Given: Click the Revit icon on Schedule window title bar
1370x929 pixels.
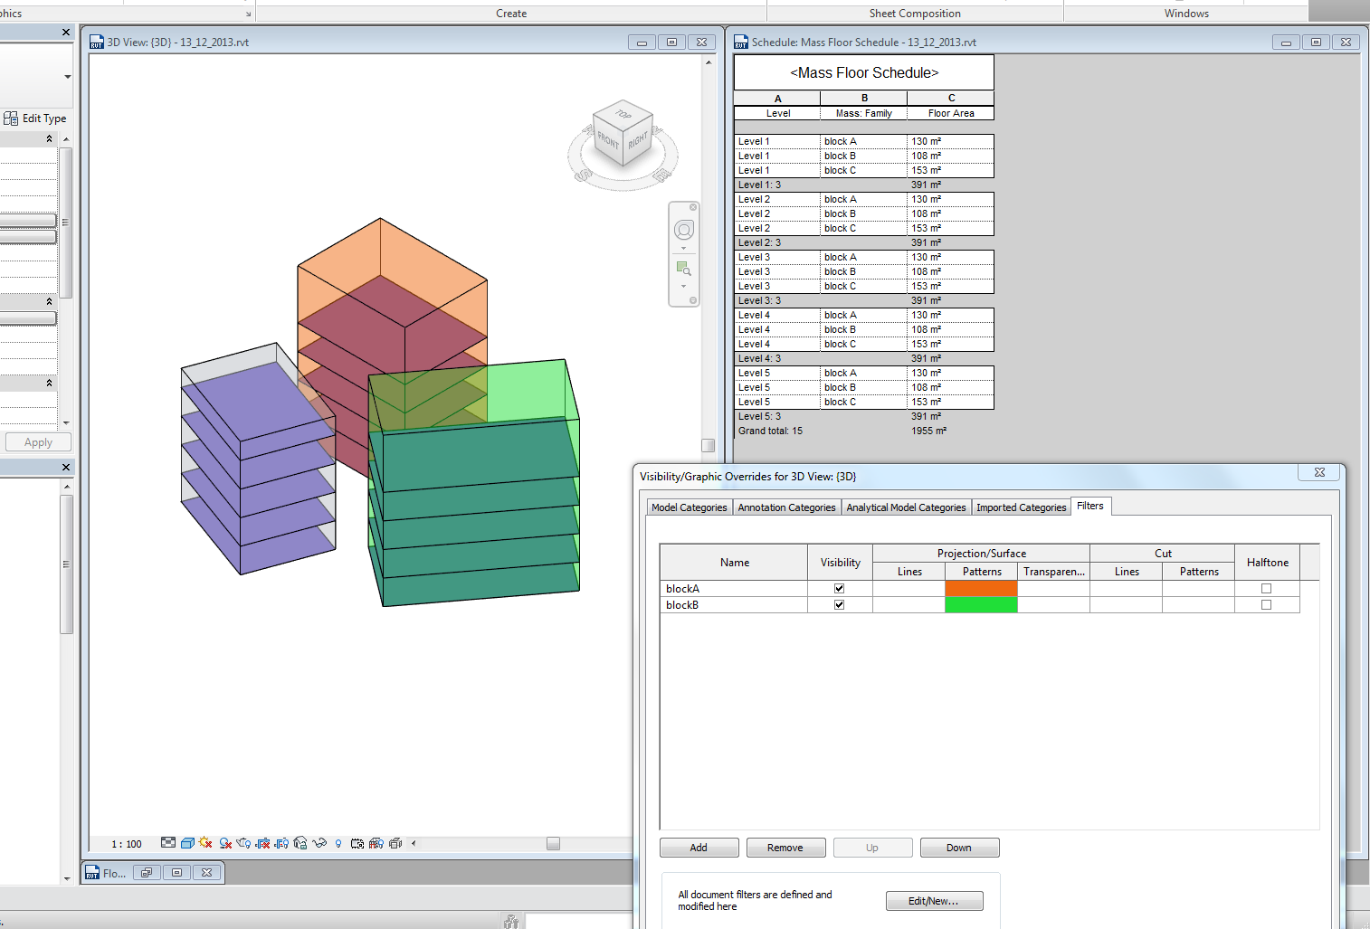Looking at the screenshot, I should click(x=741, y=42).
